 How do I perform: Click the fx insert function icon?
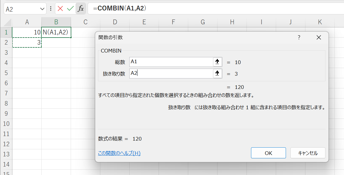tap(81, 9)
